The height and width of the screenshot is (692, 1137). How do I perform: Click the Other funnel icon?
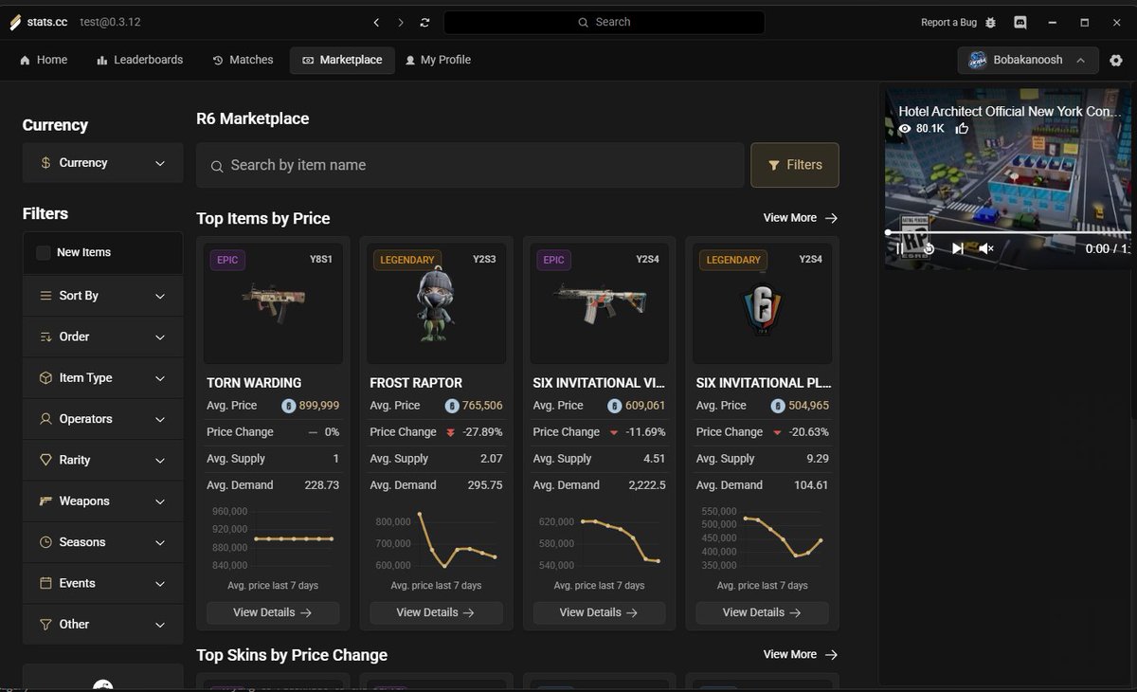(x=45, y=625)
